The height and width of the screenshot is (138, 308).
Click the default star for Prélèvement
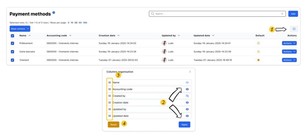pos(258,43)
